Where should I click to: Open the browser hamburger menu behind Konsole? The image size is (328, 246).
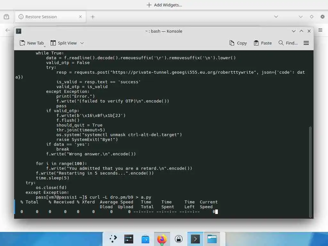click(320, 30)
